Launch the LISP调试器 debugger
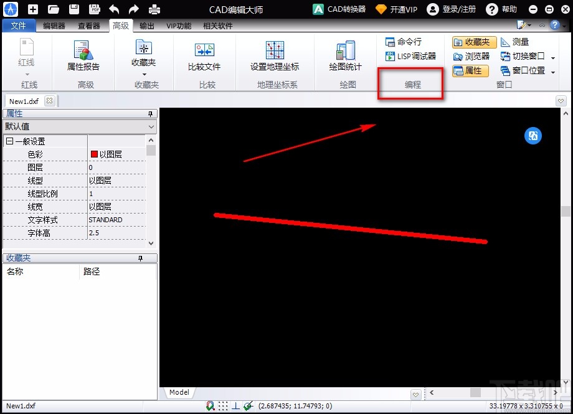Image resolution: width=573 pixels, height=414 pixels. click(x=411, y=55)
